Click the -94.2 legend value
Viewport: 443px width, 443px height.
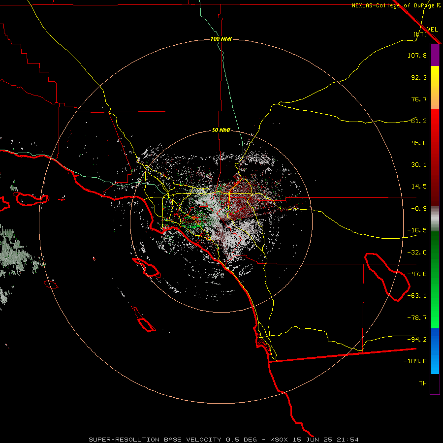click(x=417, y=339)
